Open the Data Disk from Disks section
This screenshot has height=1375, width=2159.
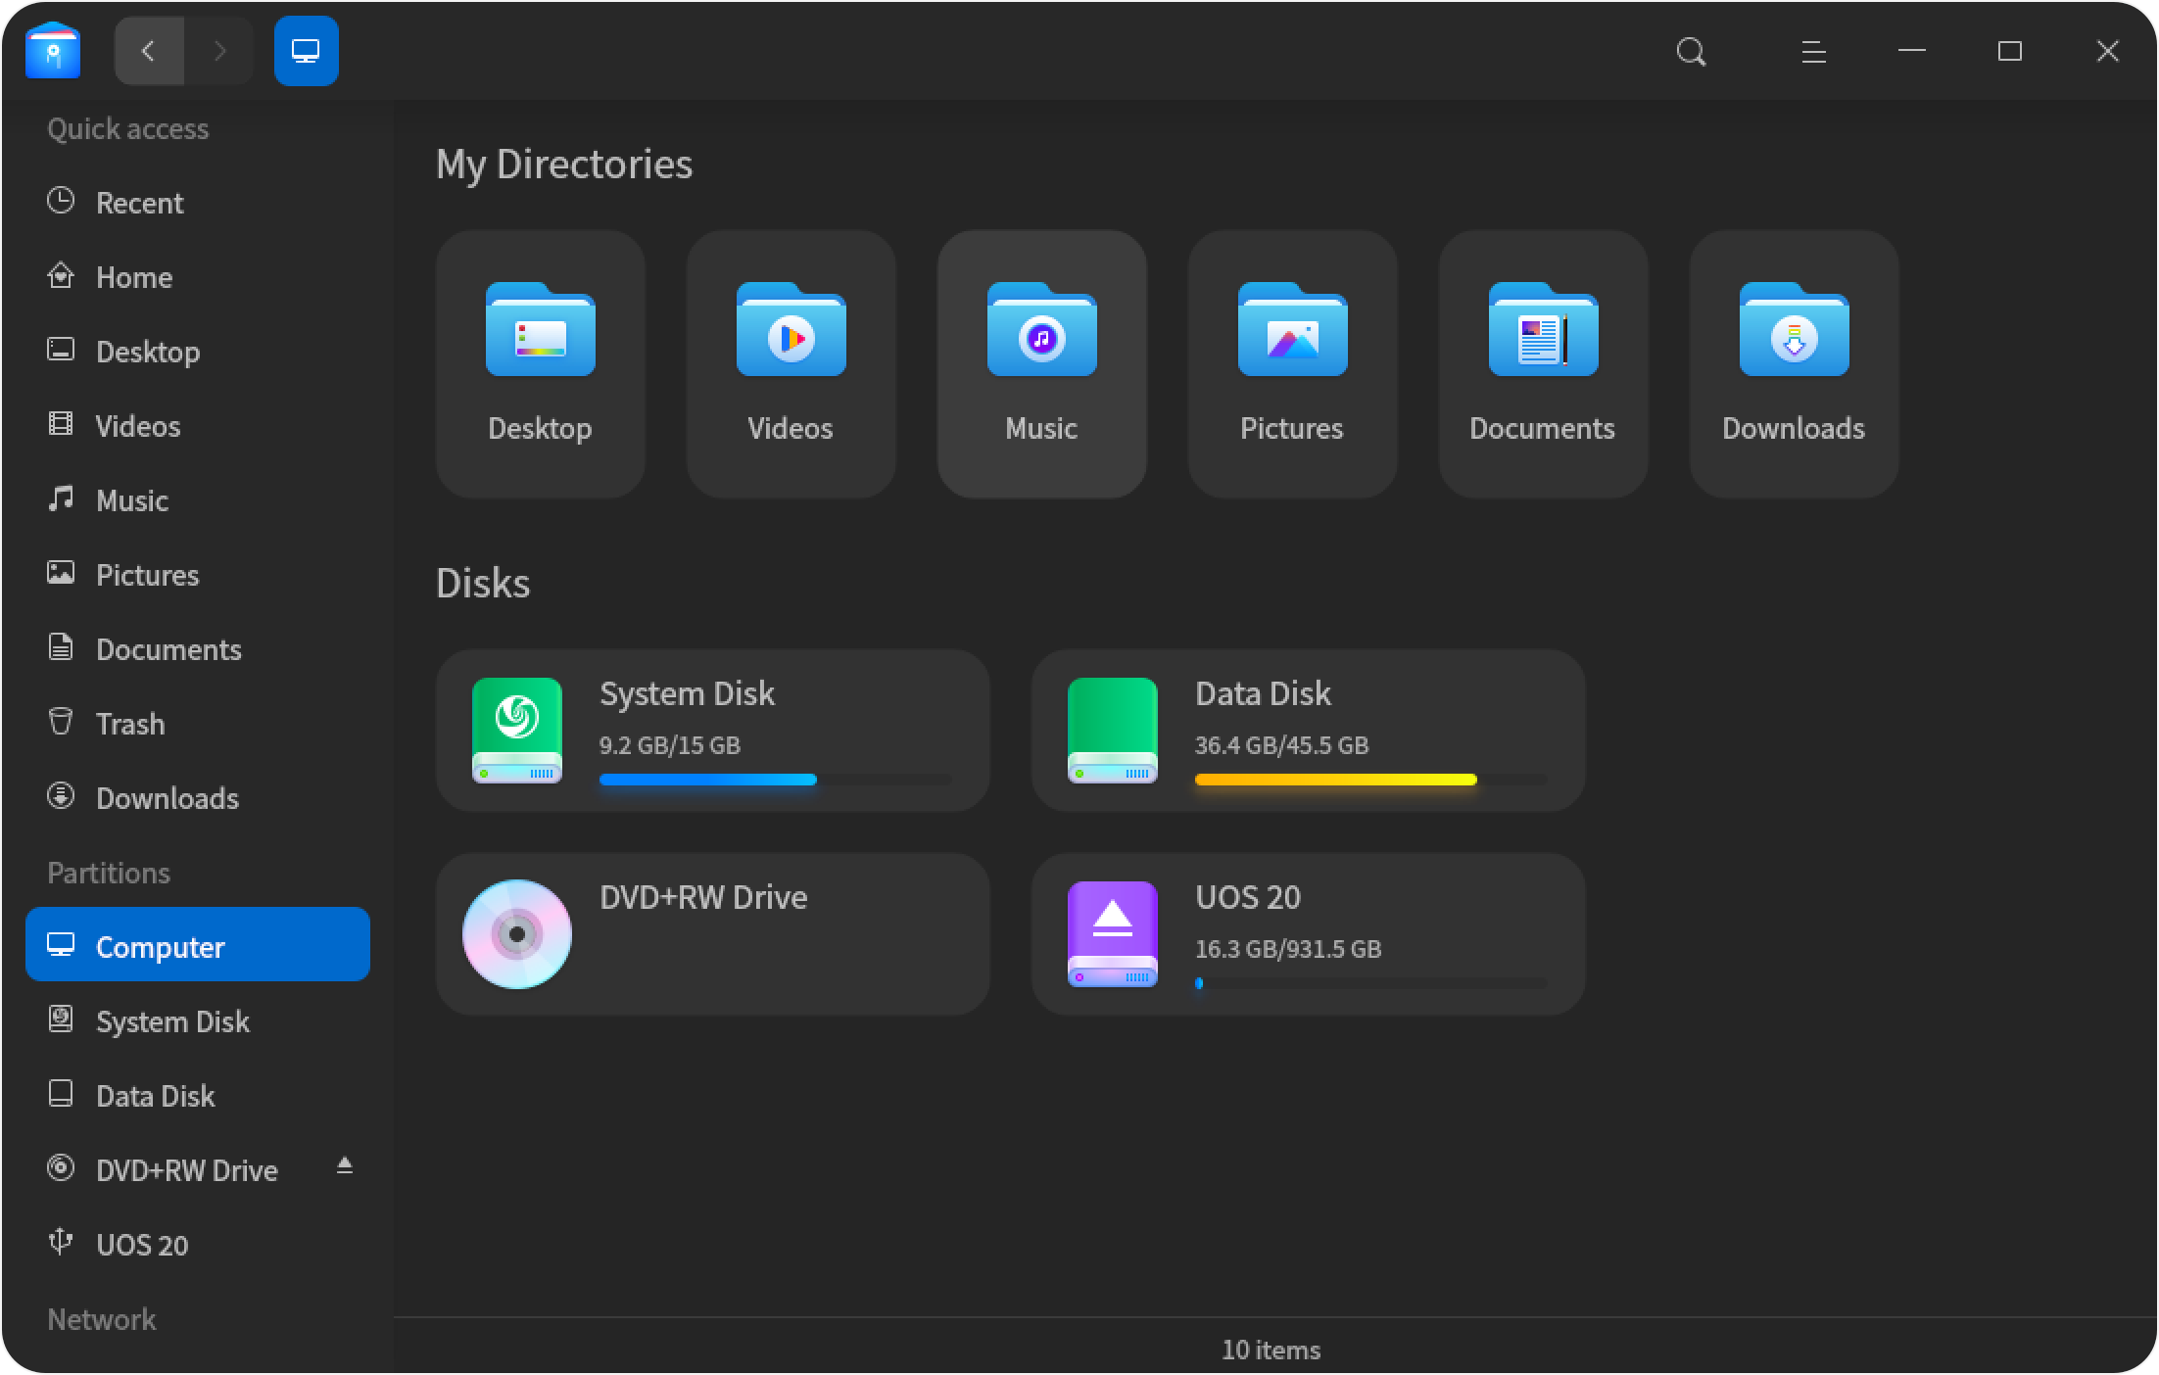coord(1307,730)
